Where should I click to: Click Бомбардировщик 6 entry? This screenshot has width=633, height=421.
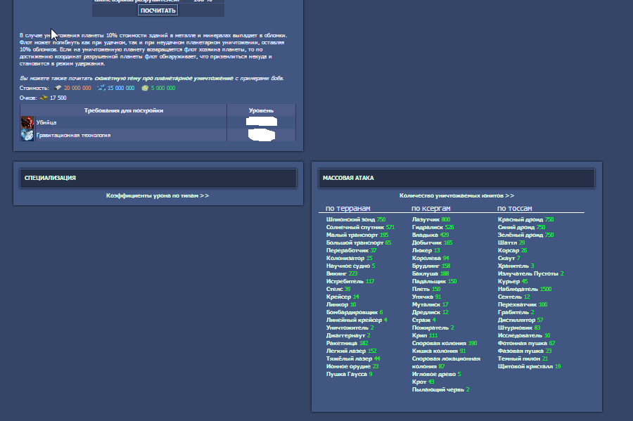[x=354, y=312]
